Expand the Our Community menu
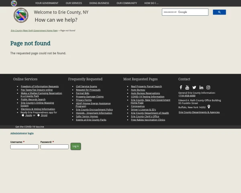 pyautogui.click(x=127, y=3)
